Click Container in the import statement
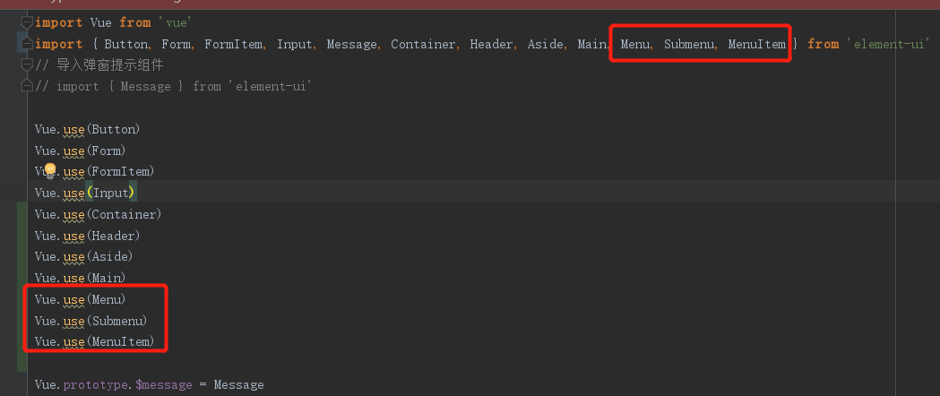The image size is (940, 396). click(x=423, y=44)
